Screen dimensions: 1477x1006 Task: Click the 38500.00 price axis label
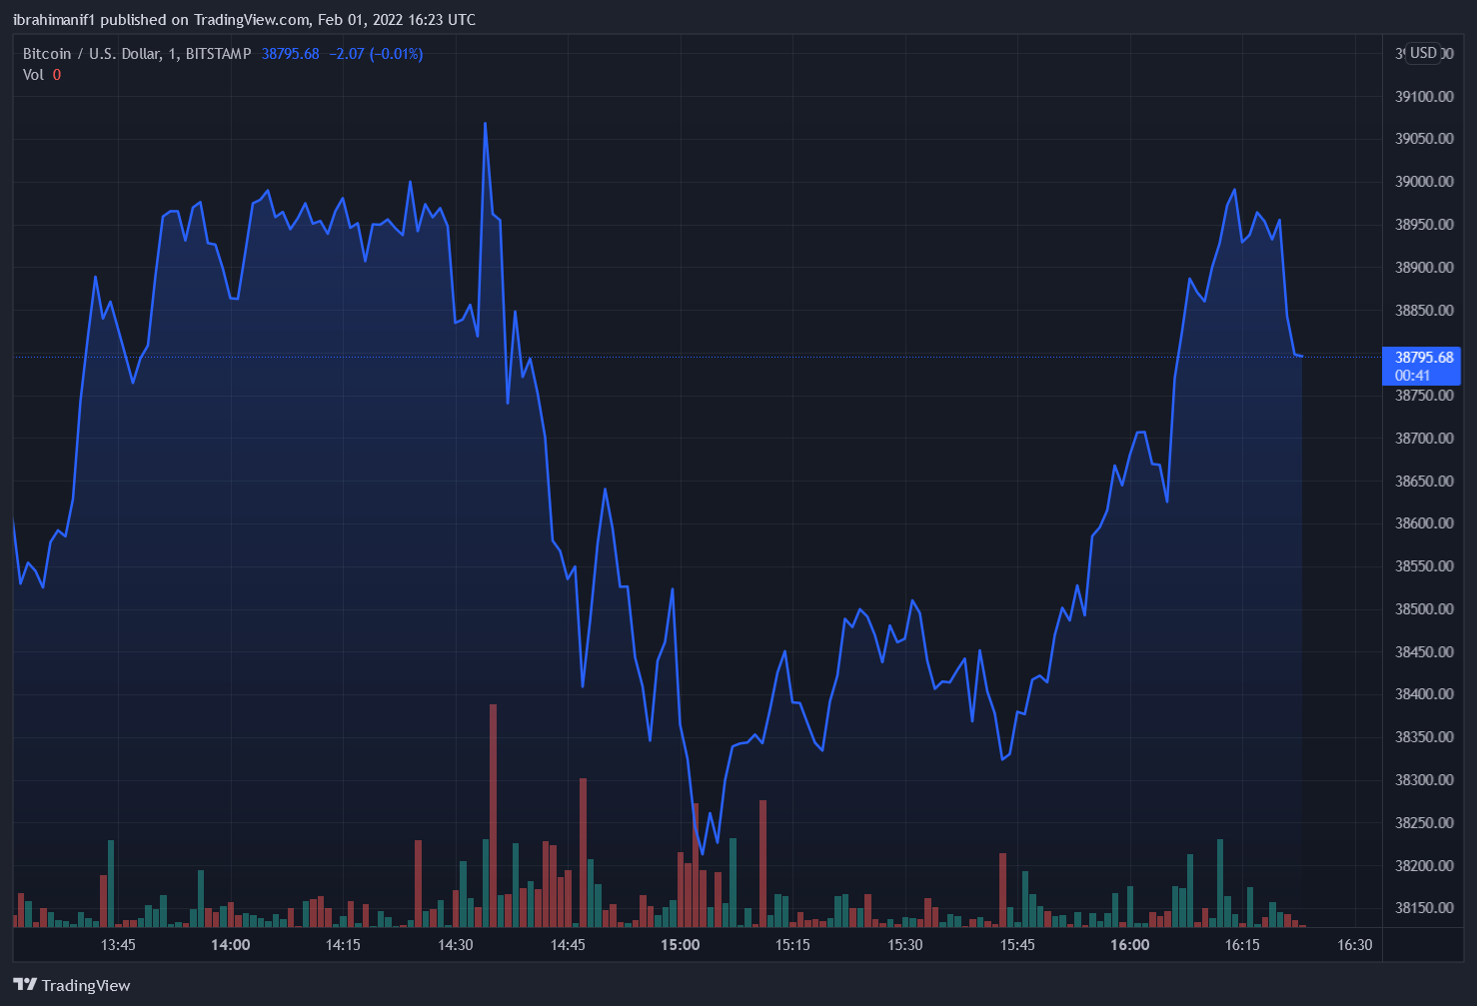[x=1423, y=609]
